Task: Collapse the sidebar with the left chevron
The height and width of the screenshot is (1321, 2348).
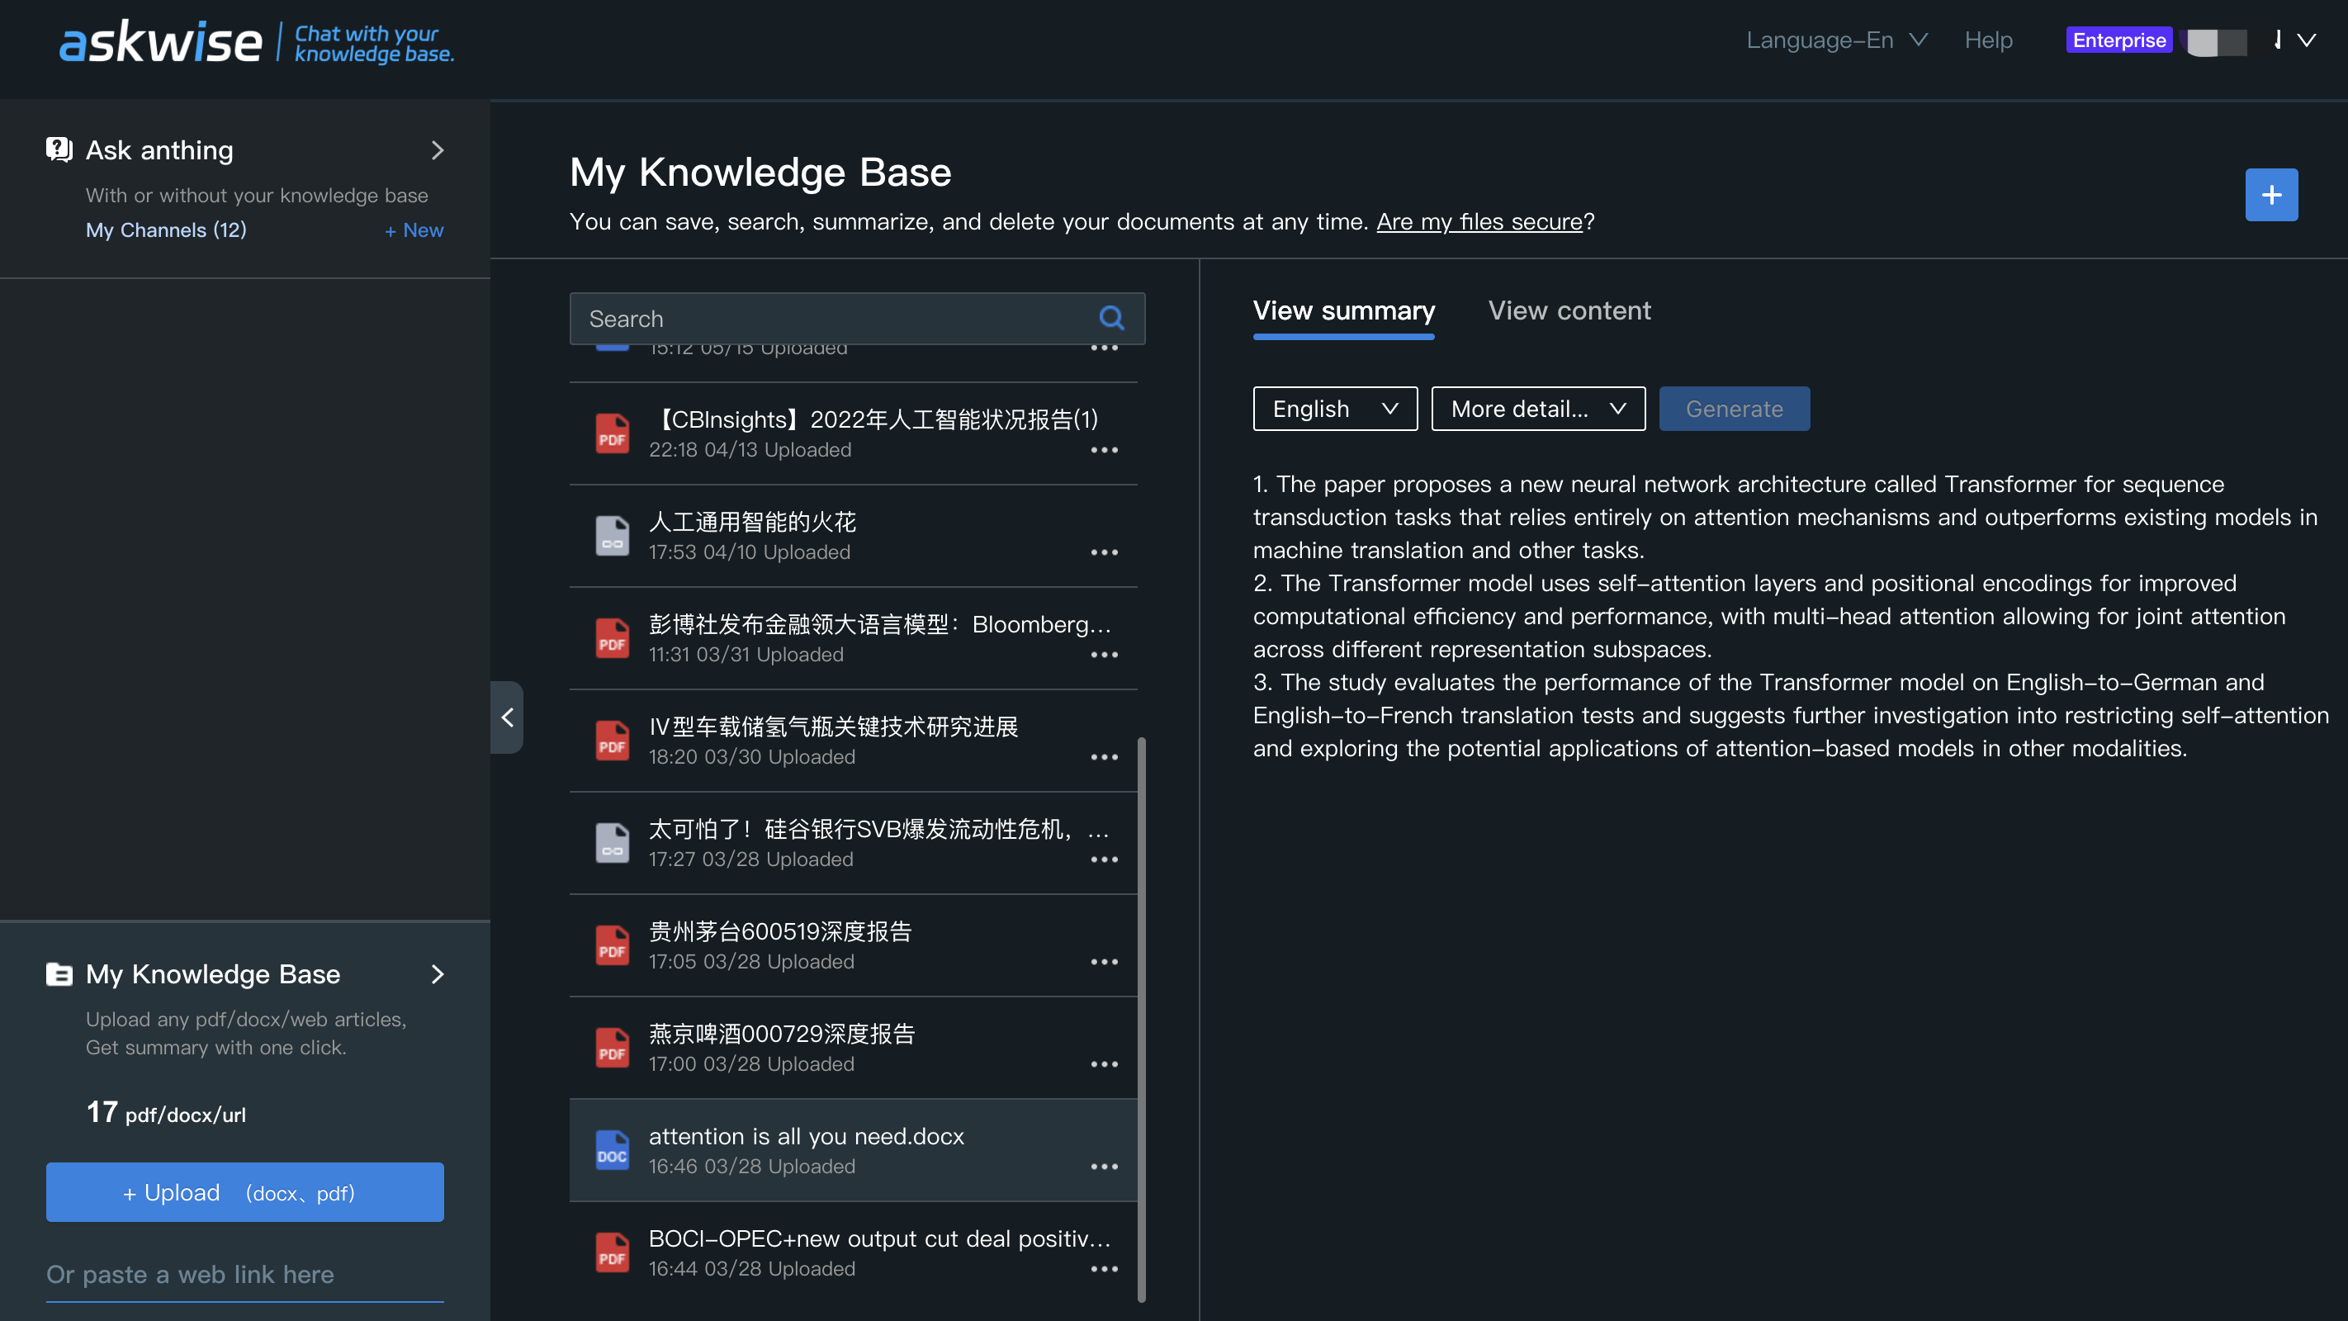Action: 508,717
